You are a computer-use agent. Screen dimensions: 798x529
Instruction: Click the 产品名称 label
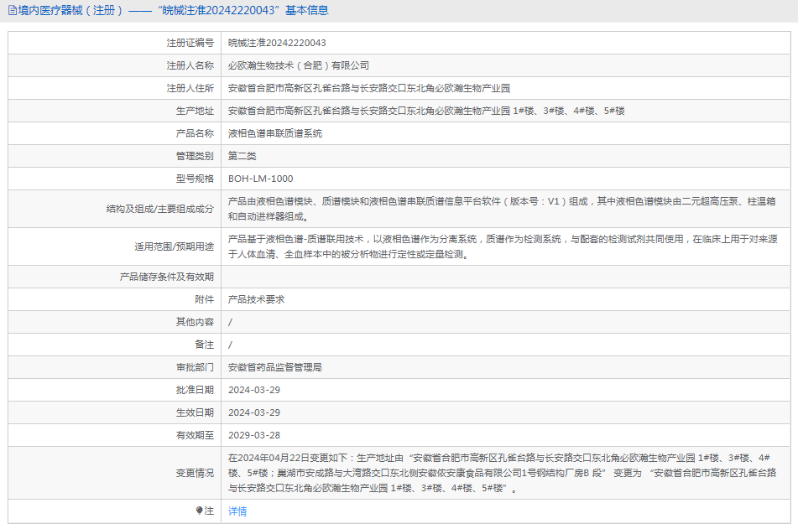click(195, 134)
